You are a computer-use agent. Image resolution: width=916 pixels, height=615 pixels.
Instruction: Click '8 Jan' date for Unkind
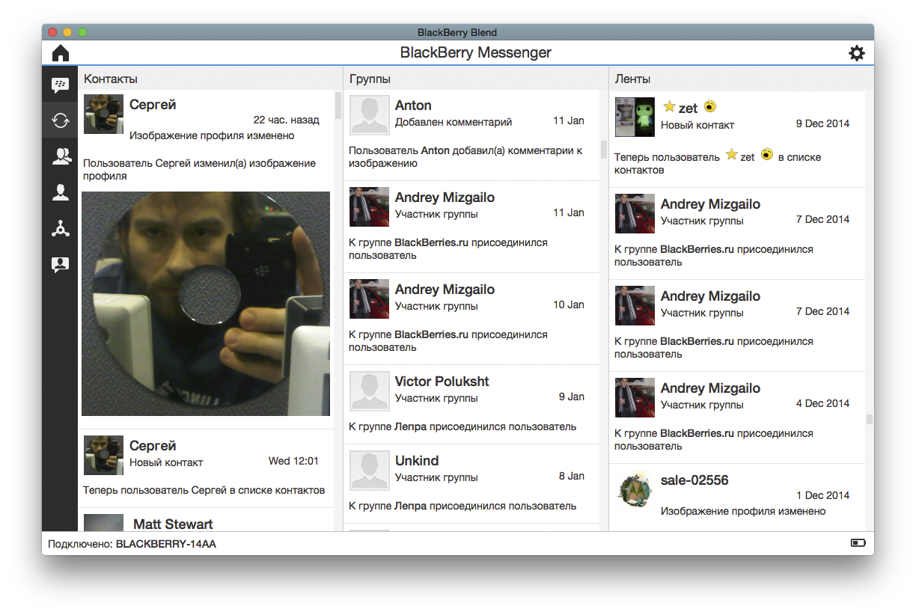point(572,476)
